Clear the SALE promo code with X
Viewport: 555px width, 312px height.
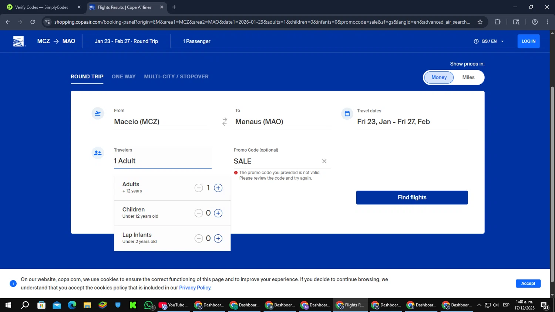(324, 161)
